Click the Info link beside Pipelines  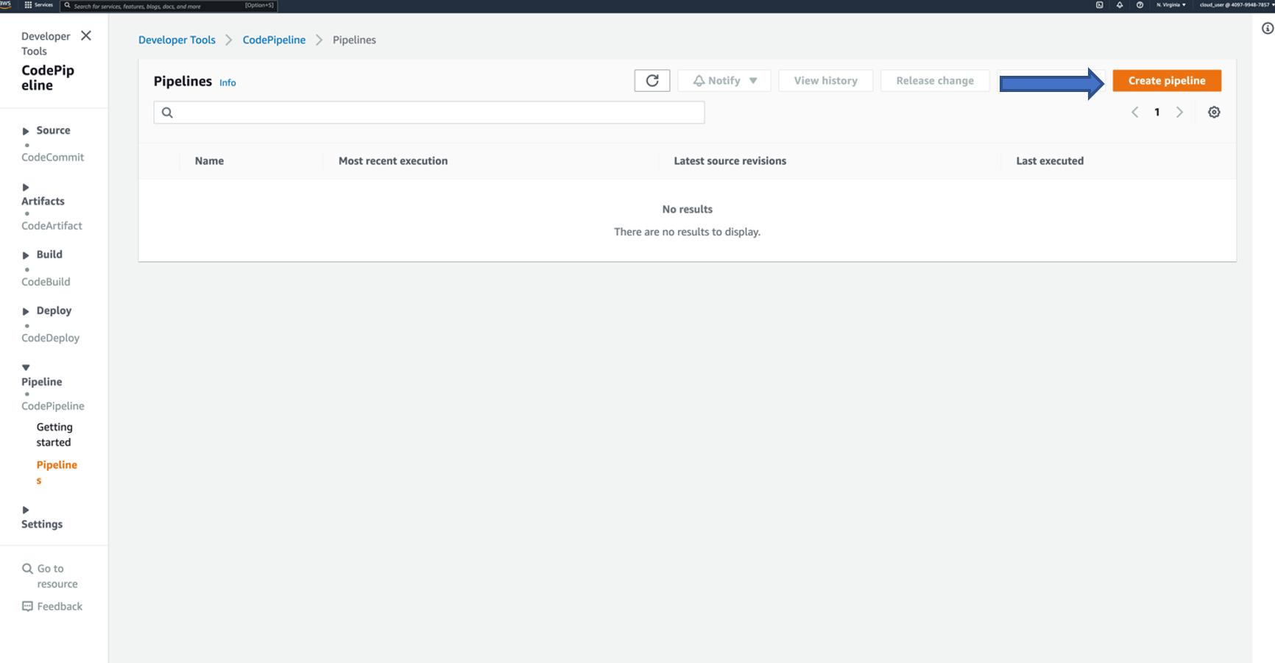pyautogui.click(x=227, y=83)
